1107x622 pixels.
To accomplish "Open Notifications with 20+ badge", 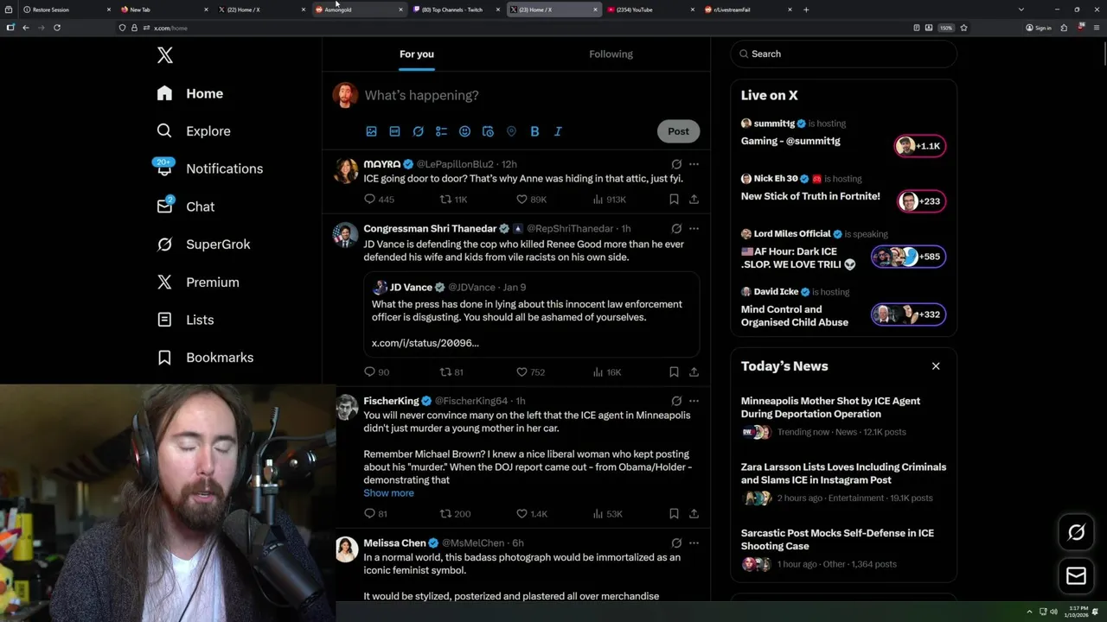I will tap(208, 168).
